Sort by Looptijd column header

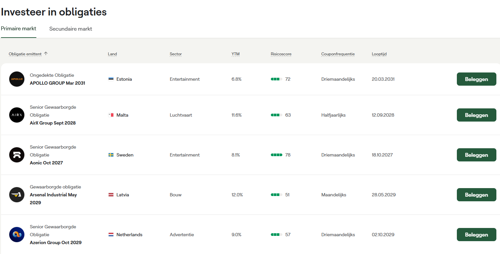click(379, 54)
